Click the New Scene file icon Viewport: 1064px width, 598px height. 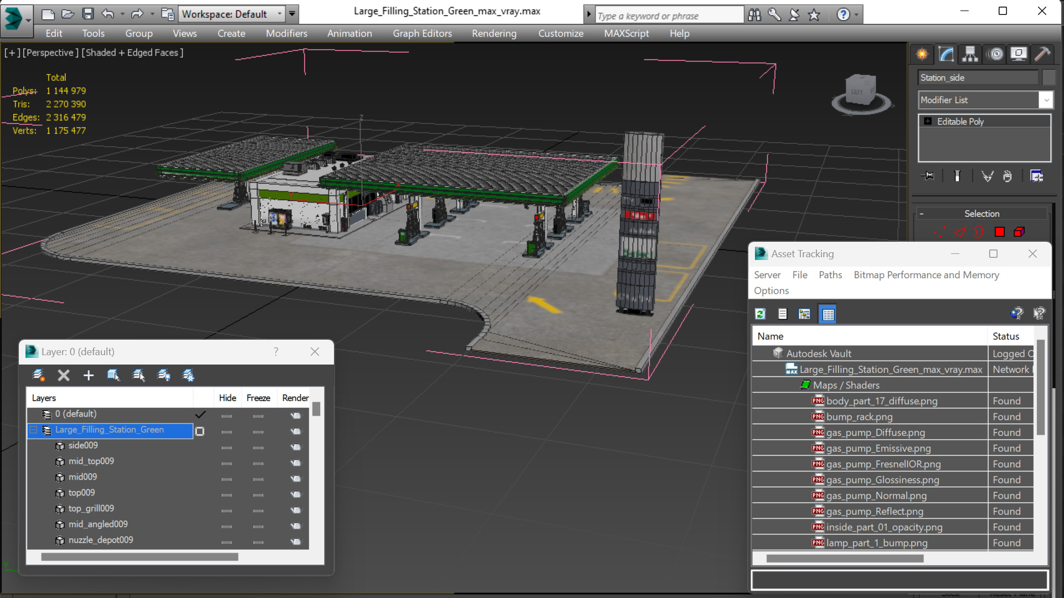(x=48, y=14)
